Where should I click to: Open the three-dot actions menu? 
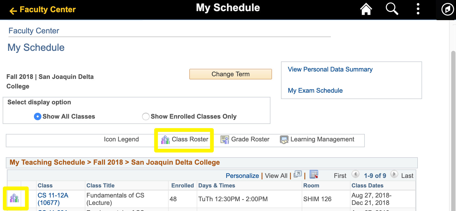(418, 9)
